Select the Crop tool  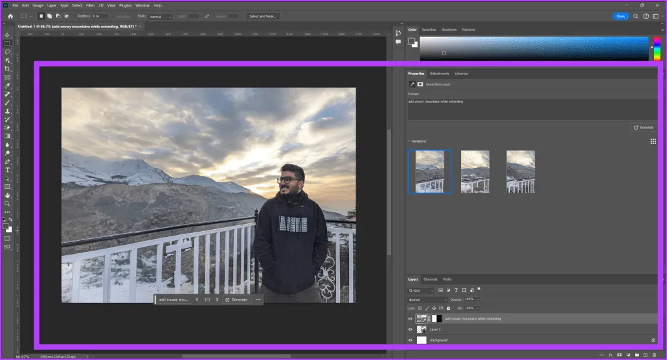tap(8, 68)
